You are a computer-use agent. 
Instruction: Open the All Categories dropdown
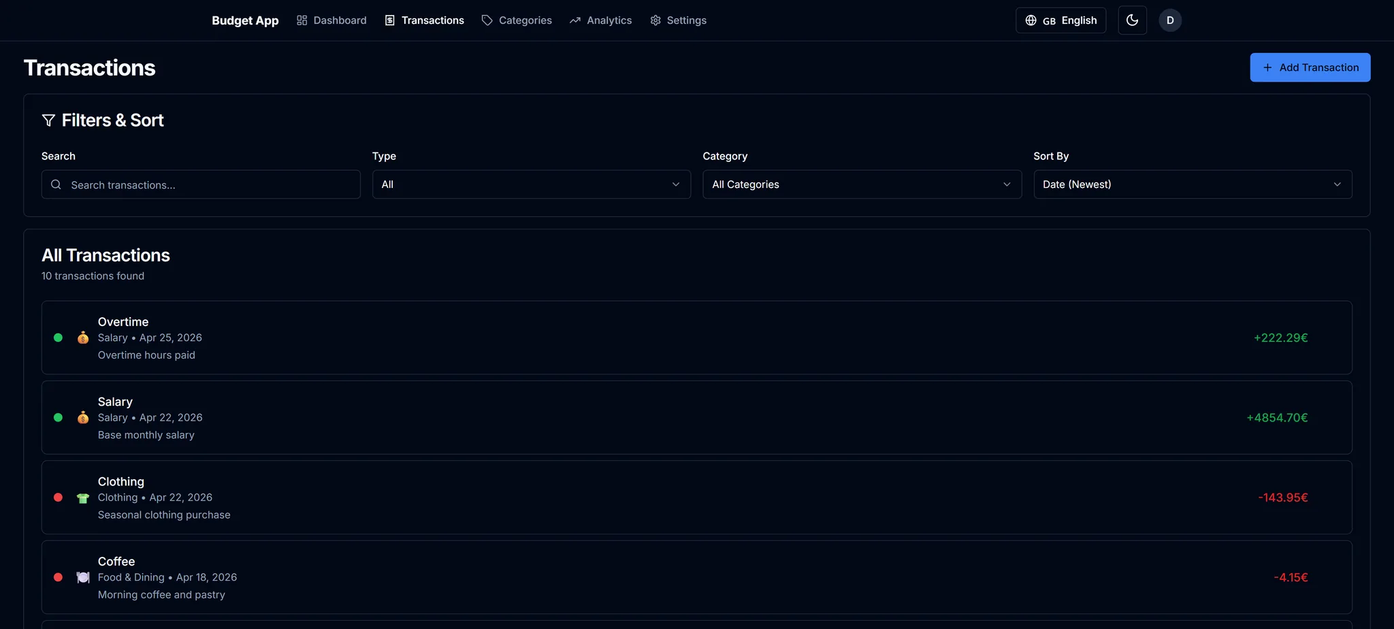pyautogui.click(x=862, y=184)
